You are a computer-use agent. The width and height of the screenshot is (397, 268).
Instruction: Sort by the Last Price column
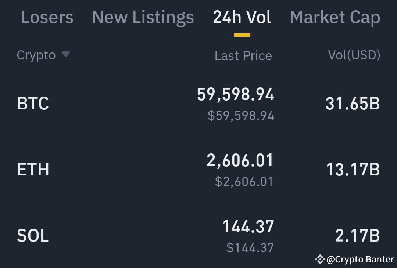[x=243, y=55]
